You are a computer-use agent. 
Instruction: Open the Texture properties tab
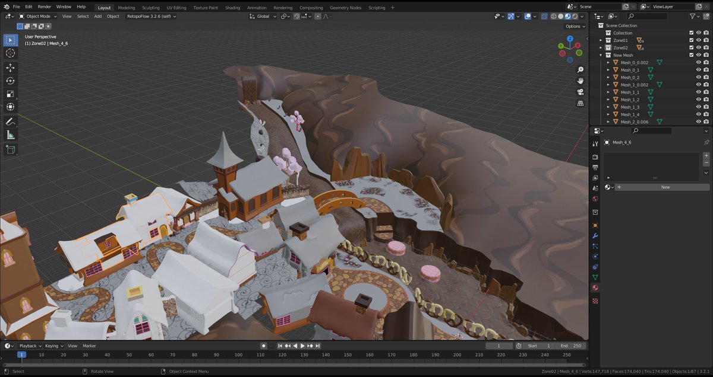point(595,301)
